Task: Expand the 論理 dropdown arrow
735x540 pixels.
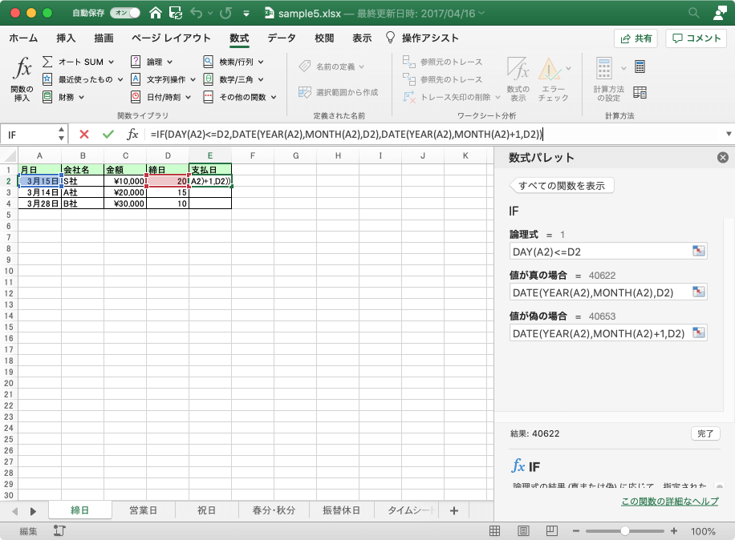Action: click(169, 62)
